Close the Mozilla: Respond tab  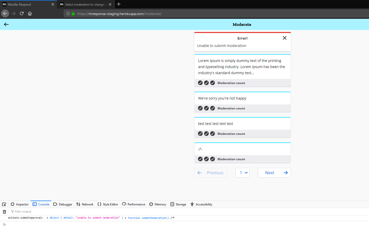pos(53,4)
